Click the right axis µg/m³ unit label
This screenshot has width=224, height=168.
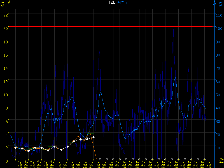pos(221,4)
